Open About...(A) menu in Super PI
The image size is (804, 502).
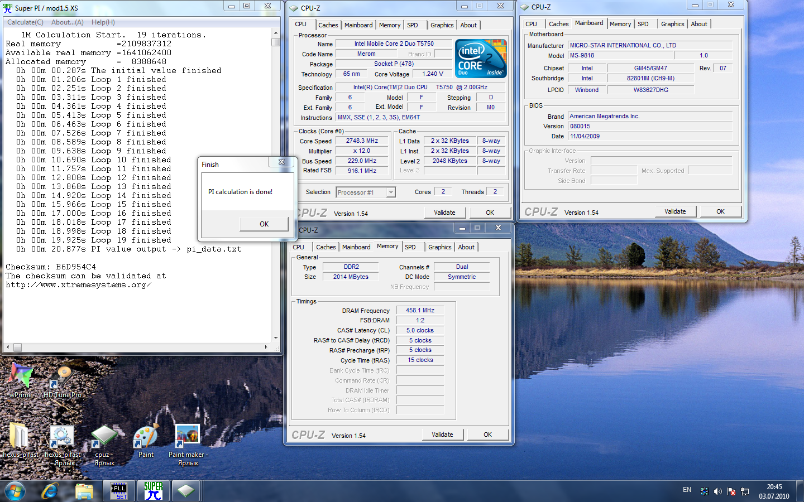[x=67, y=22]
